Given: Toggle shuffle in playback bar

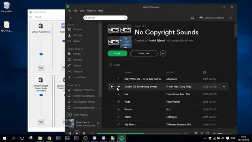Looking at the screenshot, I should [202, 133].
